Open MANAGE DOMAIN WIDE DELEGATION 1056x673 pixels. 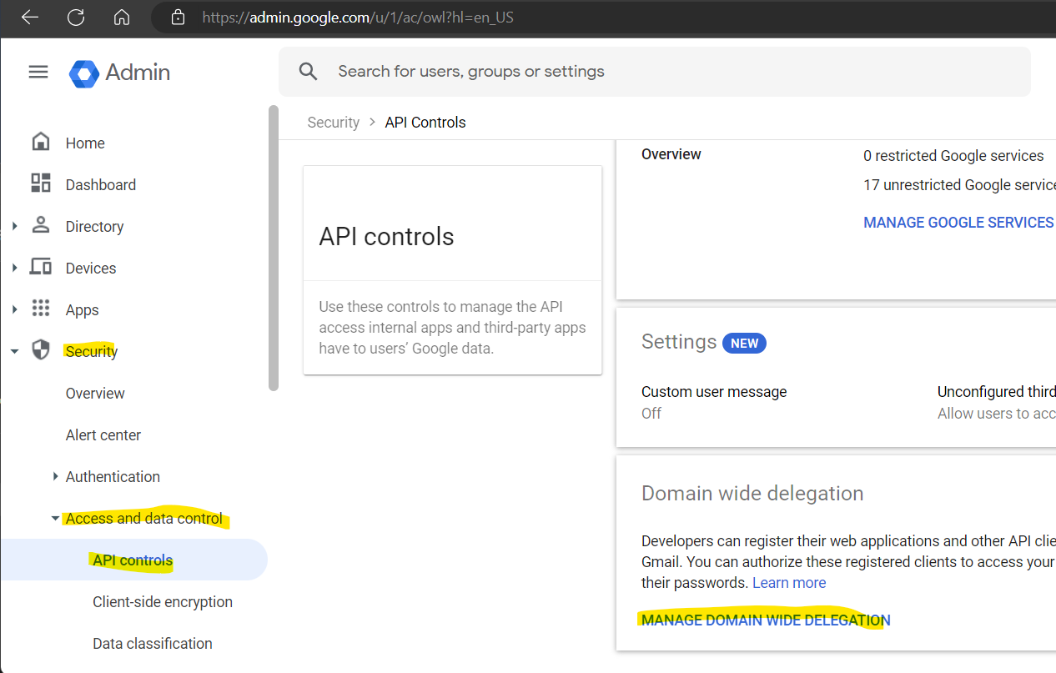tap(764, 620)
